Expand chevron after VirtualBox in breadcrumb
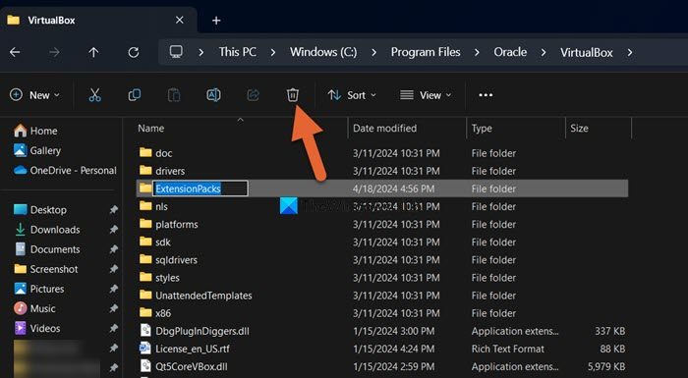 (630, 53)
